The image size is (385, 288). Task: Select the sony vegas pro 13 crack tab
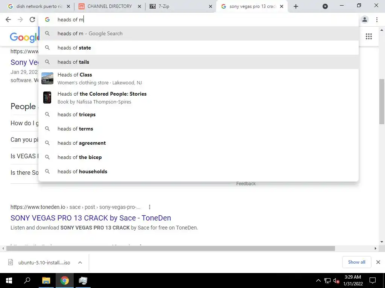point(252,6)
